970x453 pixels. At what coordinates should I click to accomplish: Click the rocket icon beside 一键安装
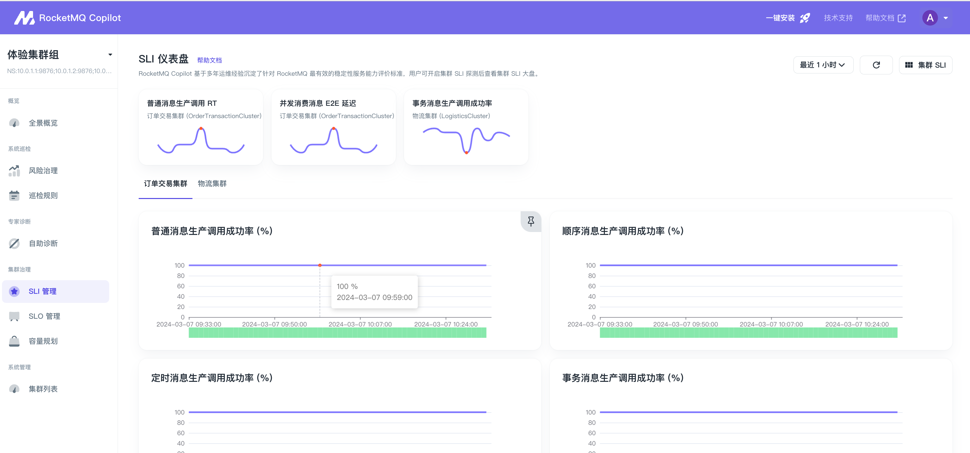(805, 18)
